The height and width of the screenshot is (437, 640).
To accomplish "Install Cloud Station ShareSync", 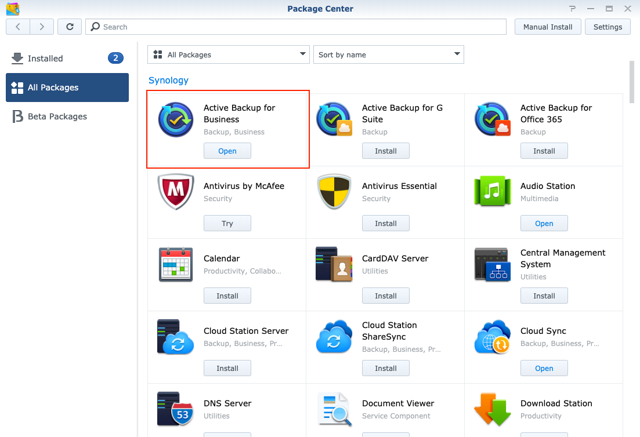I will point(386,368).
